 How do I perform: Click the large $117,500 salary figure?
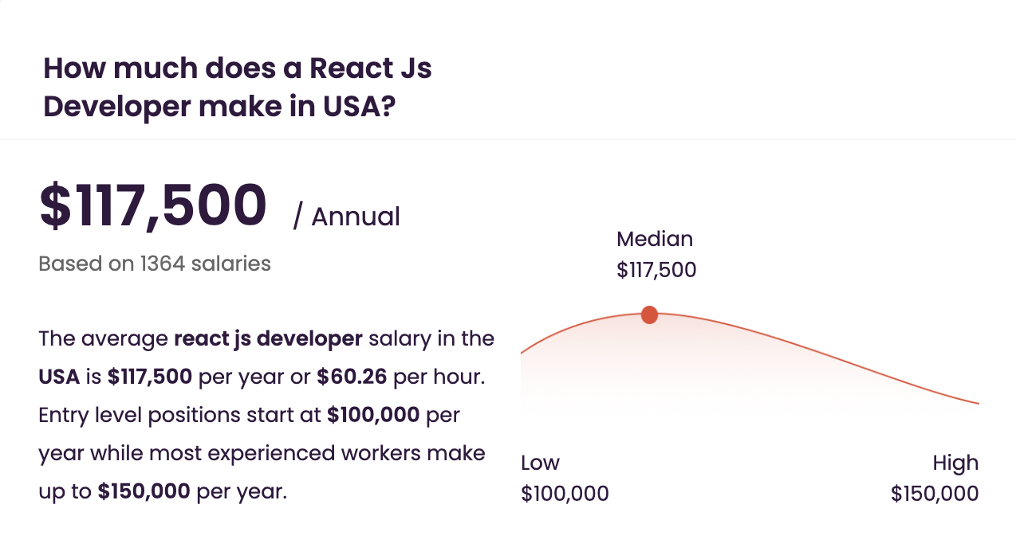pyautogui.click(x=153, y=206)
